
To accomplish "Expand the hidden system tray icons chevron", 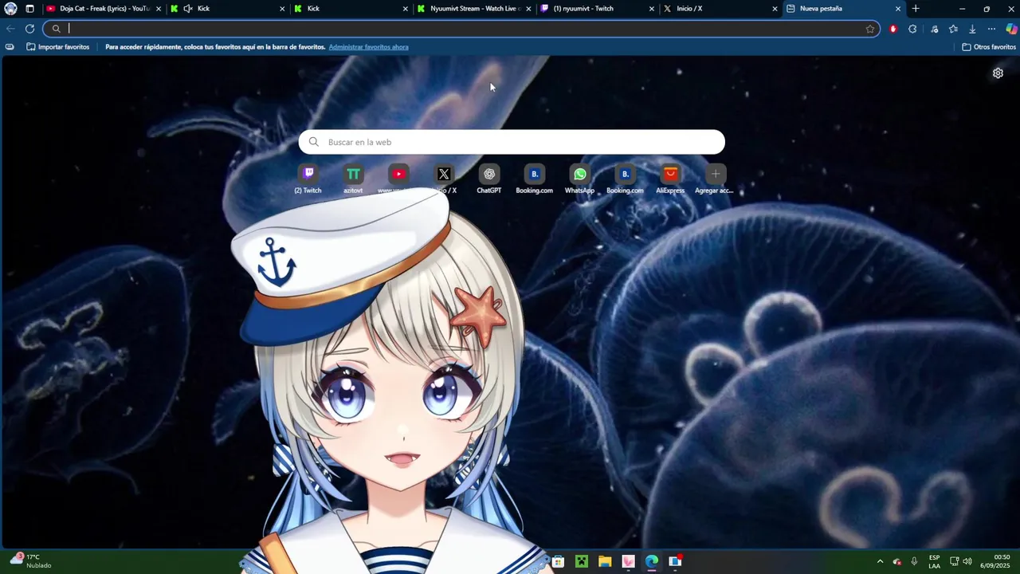I will coord(880,561).
